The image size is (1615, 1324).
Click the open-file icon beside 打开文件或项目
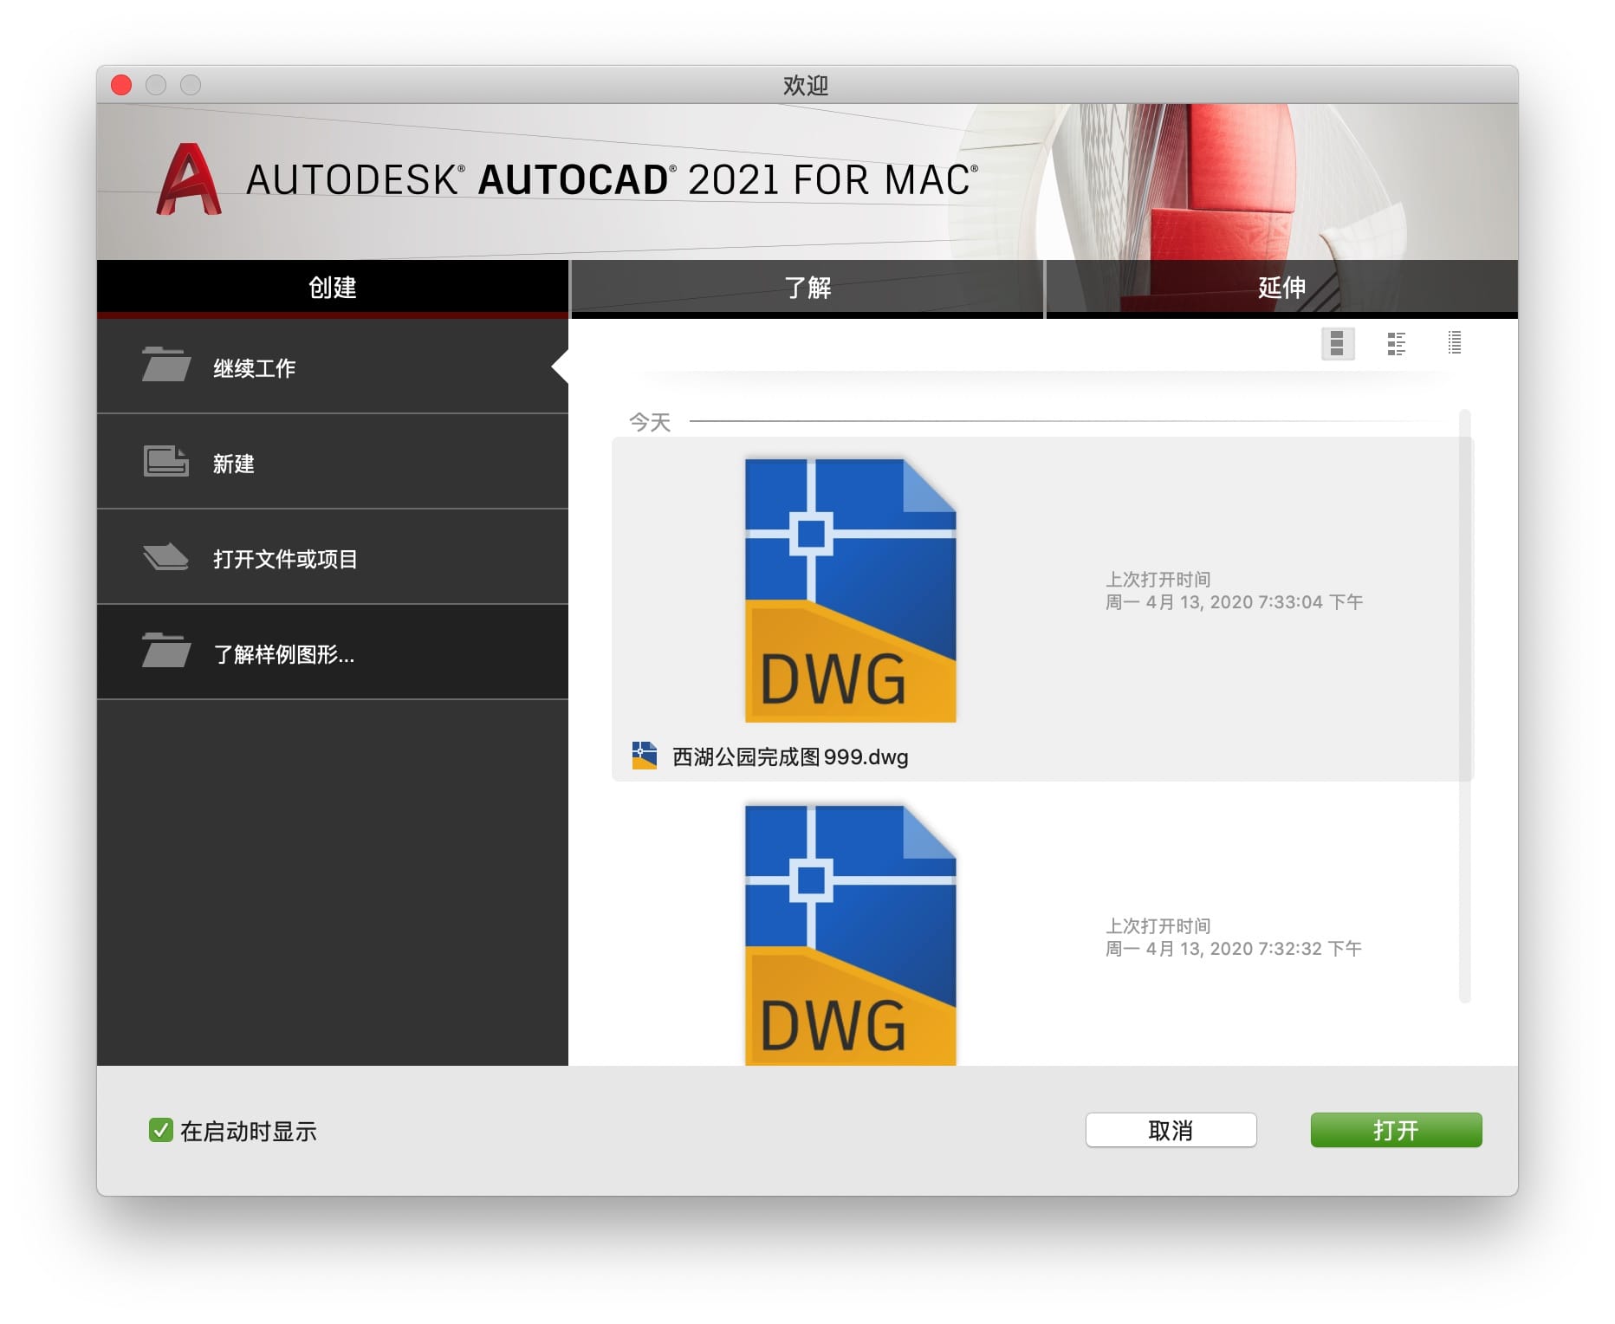click(x=165, y=556)
